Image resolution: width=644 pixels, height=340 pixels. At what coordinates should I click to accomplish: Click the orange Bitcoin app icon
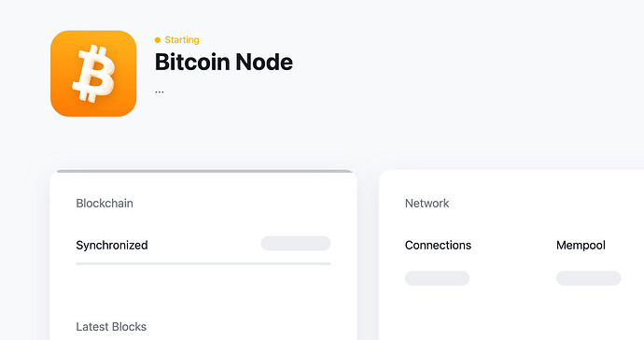coord(93,73)
